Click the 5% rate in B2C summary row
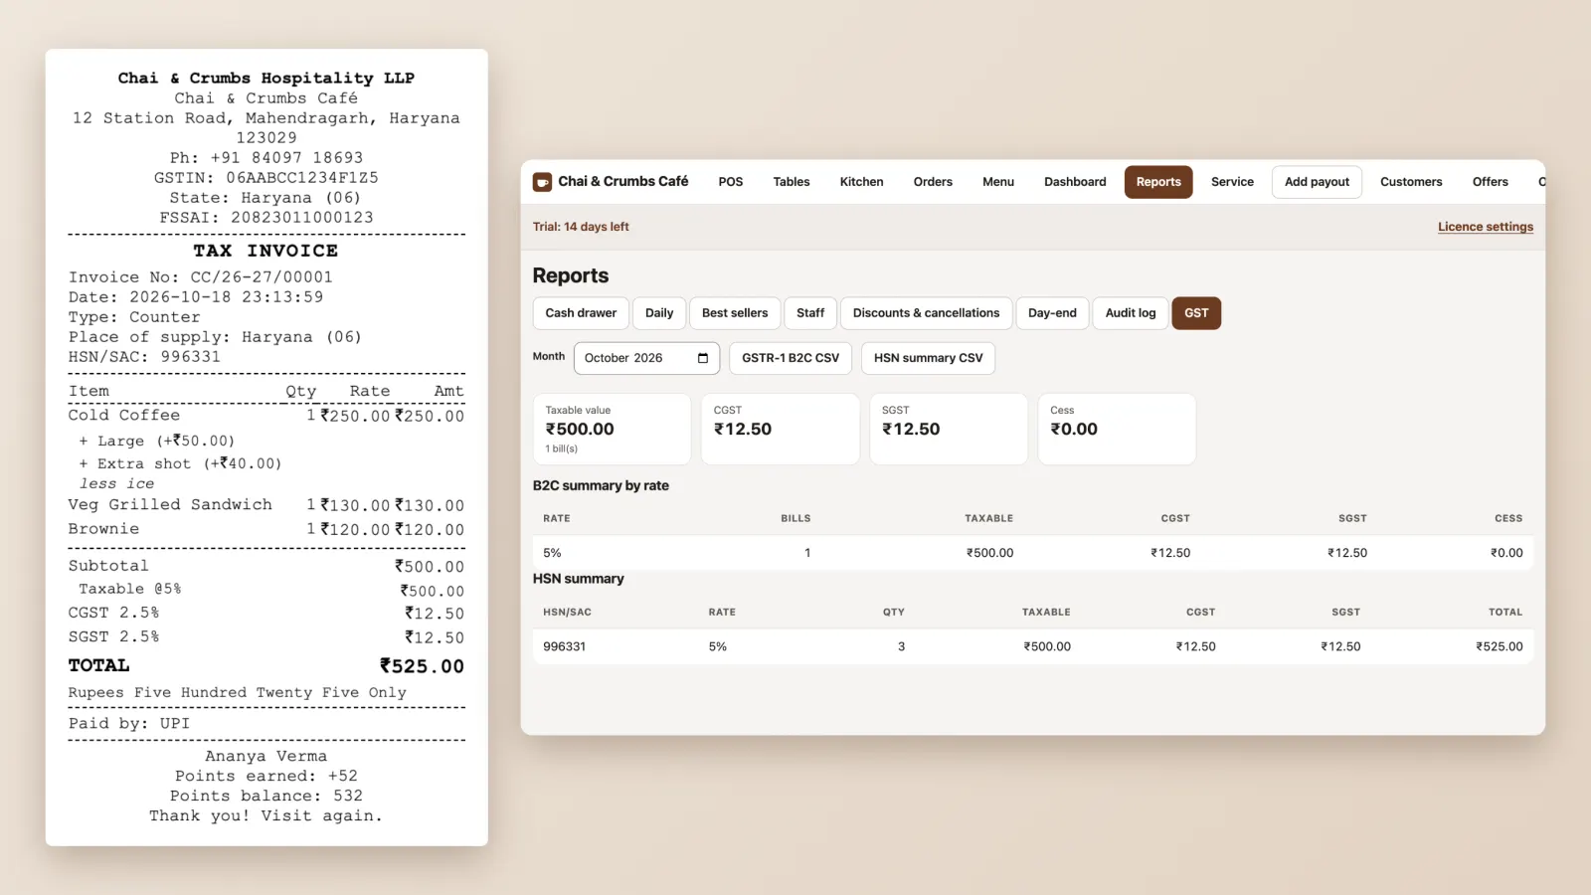This screenshot has width=1591, height=895. (552, 553)
